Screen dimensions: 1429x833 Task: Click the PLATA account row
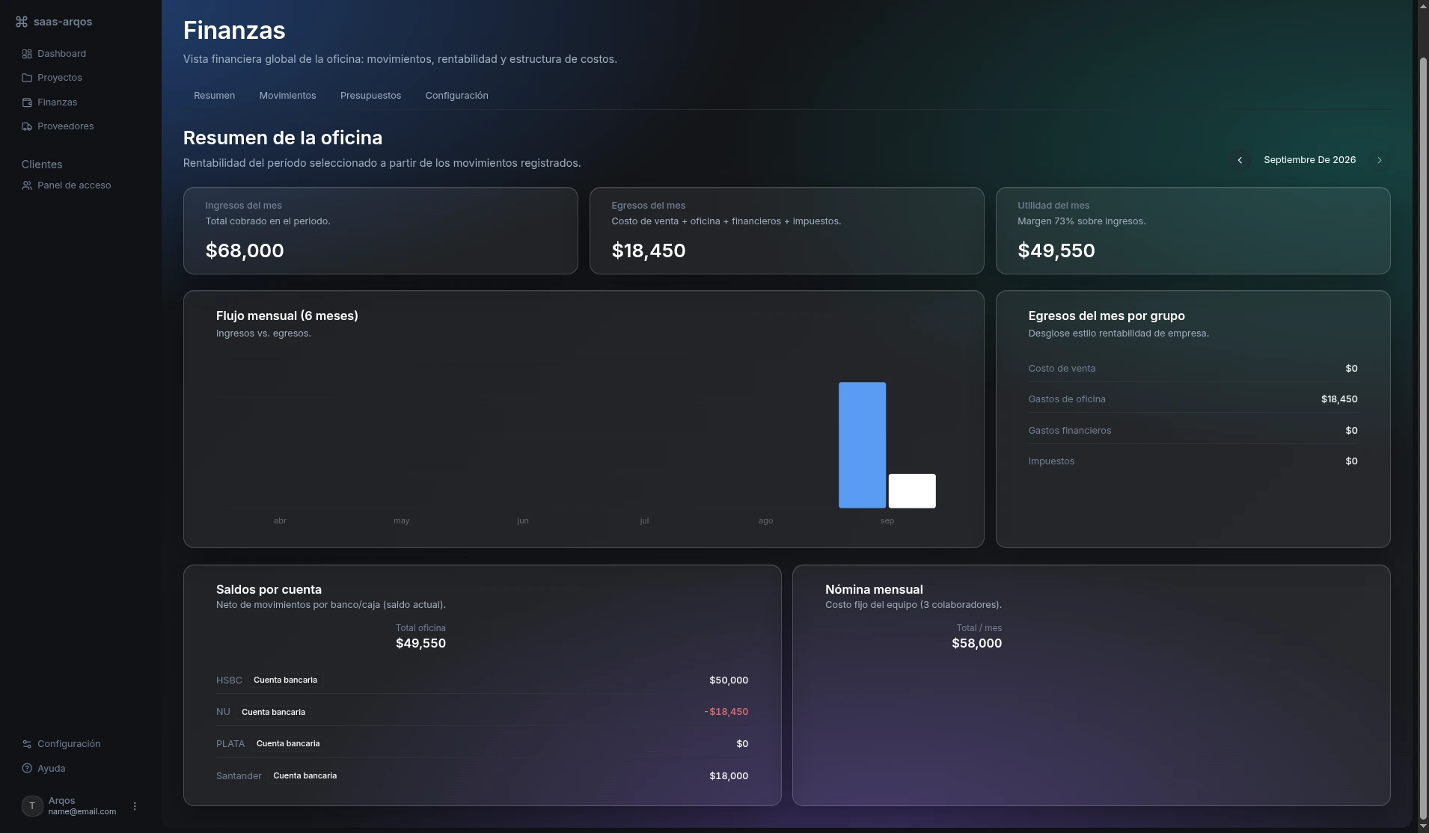click(x=482, y=744)
